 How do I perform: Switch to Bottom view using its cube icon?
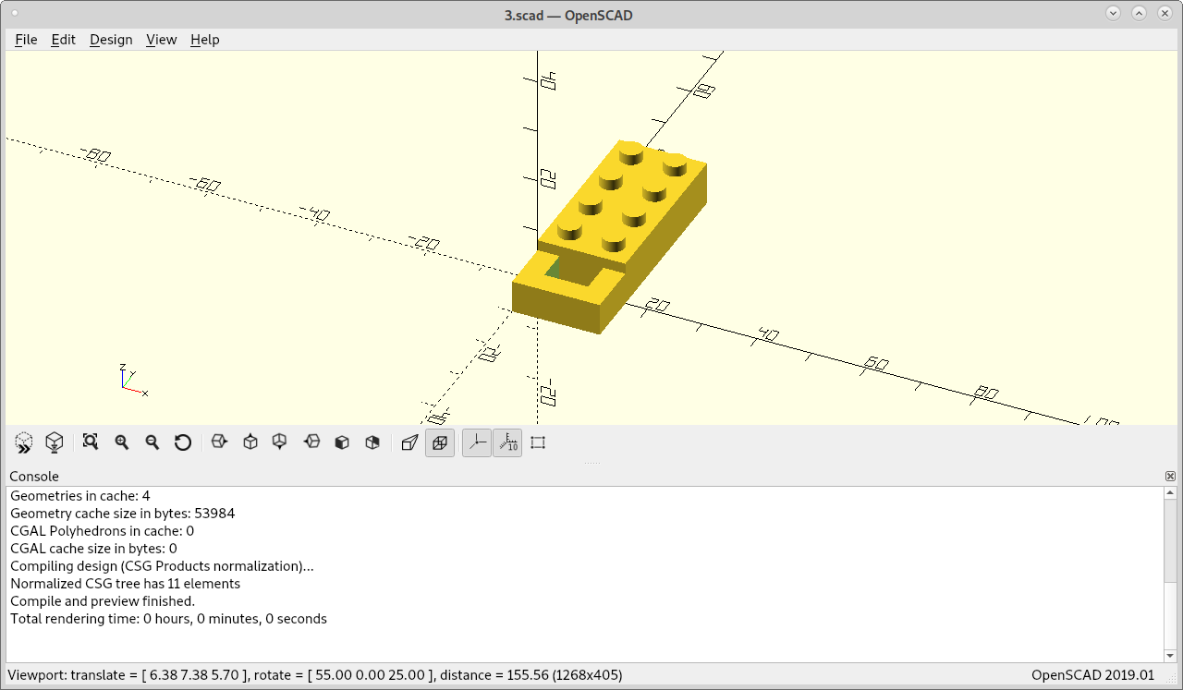pos(280,442)
